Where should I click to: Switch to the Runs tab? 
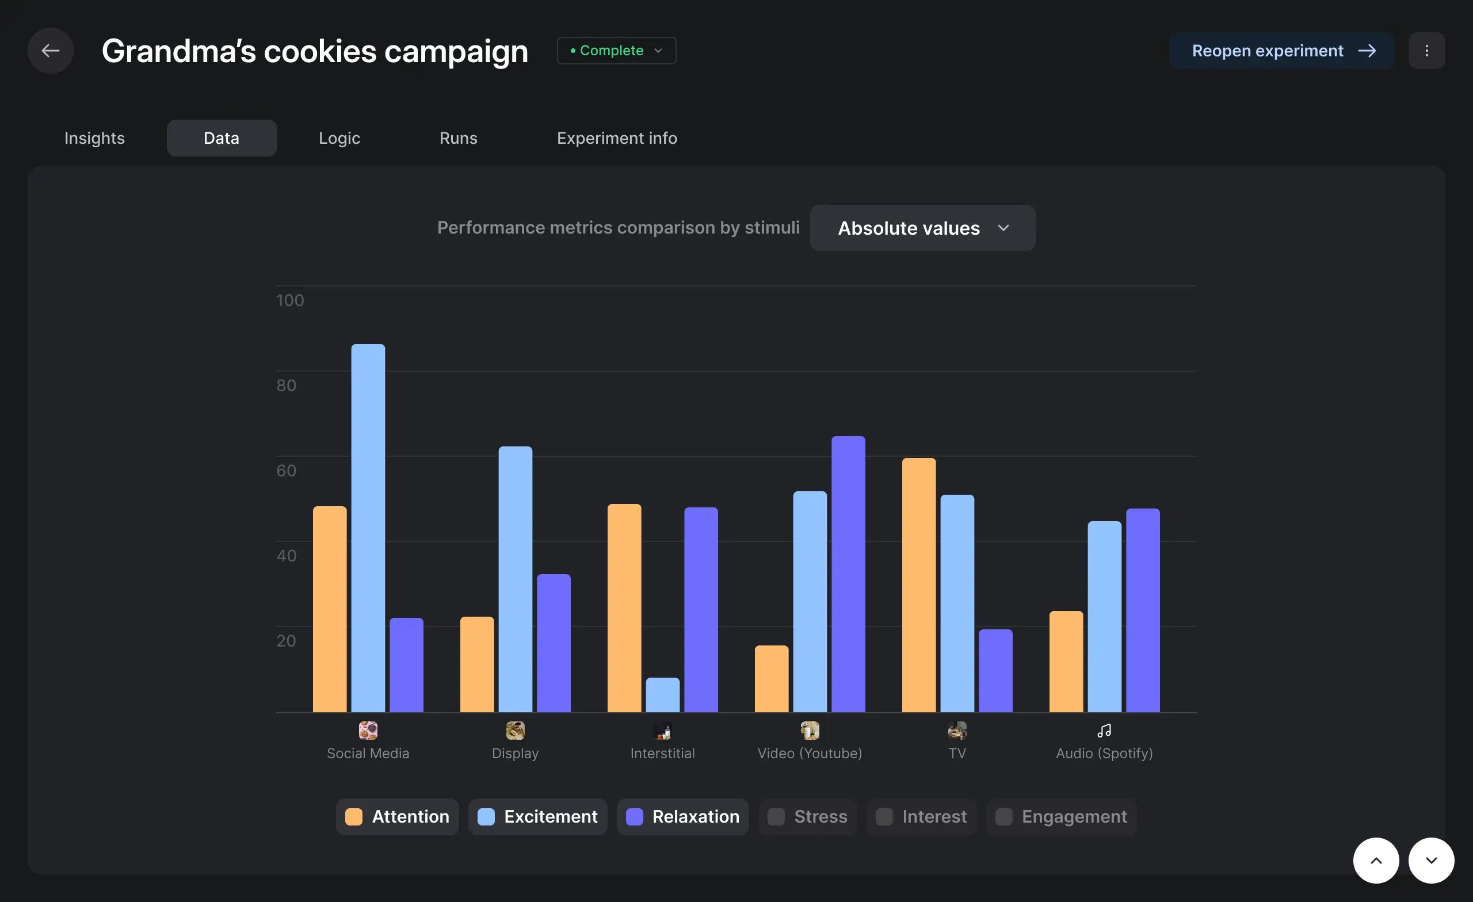[458, 138]
